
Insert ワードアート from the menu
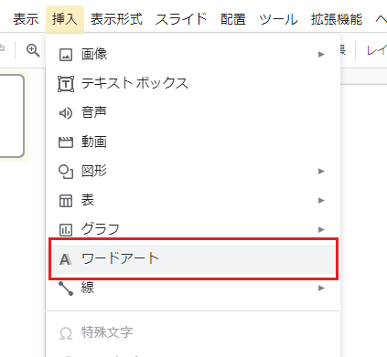(x=193, y=259)
